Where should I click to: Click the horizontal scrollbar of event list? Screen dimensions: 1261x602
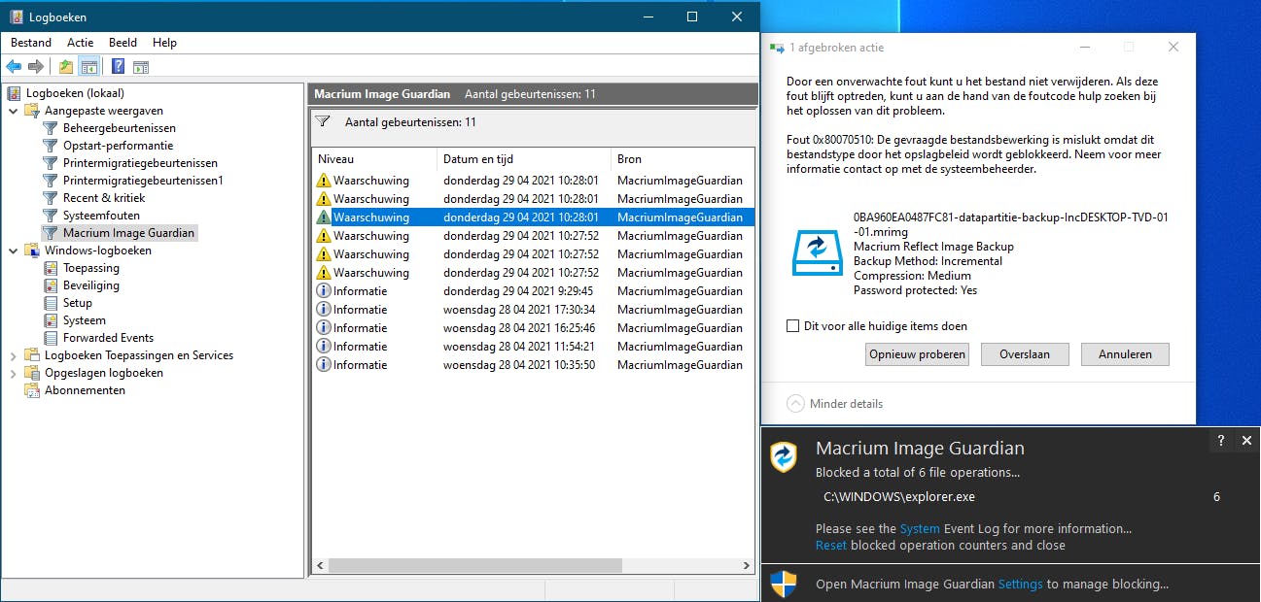474,565
